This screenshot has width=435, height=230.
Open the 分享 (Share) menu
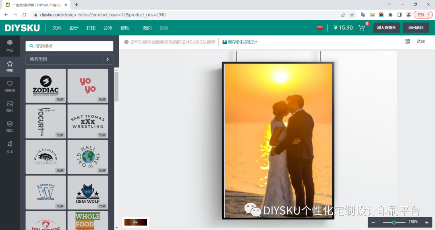(x=108, y=28)
